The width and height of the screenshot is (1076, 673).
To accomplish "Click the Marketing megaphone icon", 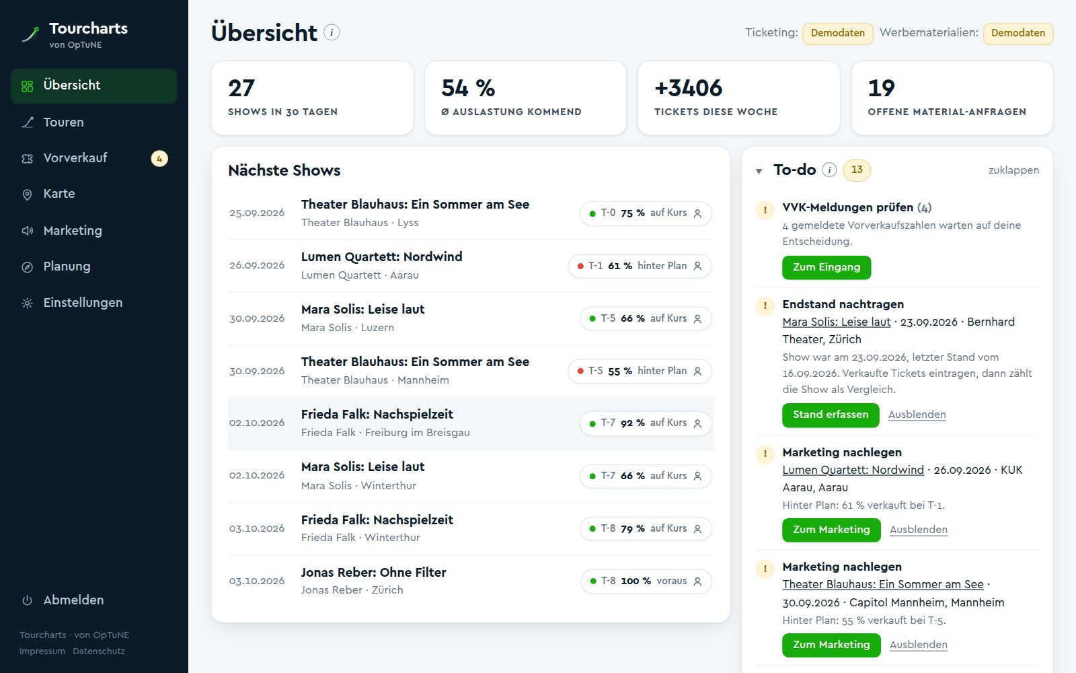I will (28, 231).
